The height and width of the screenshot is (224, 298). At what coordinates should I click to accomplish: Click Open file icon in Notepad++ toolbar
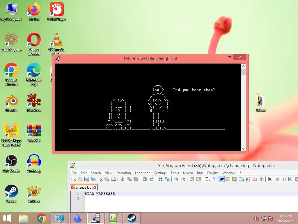point(80,179)
